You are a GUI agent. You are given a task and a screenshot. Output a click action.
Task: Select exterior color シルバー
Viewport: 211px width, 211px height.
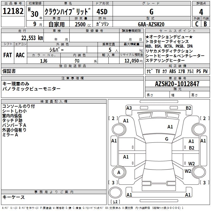56,50
